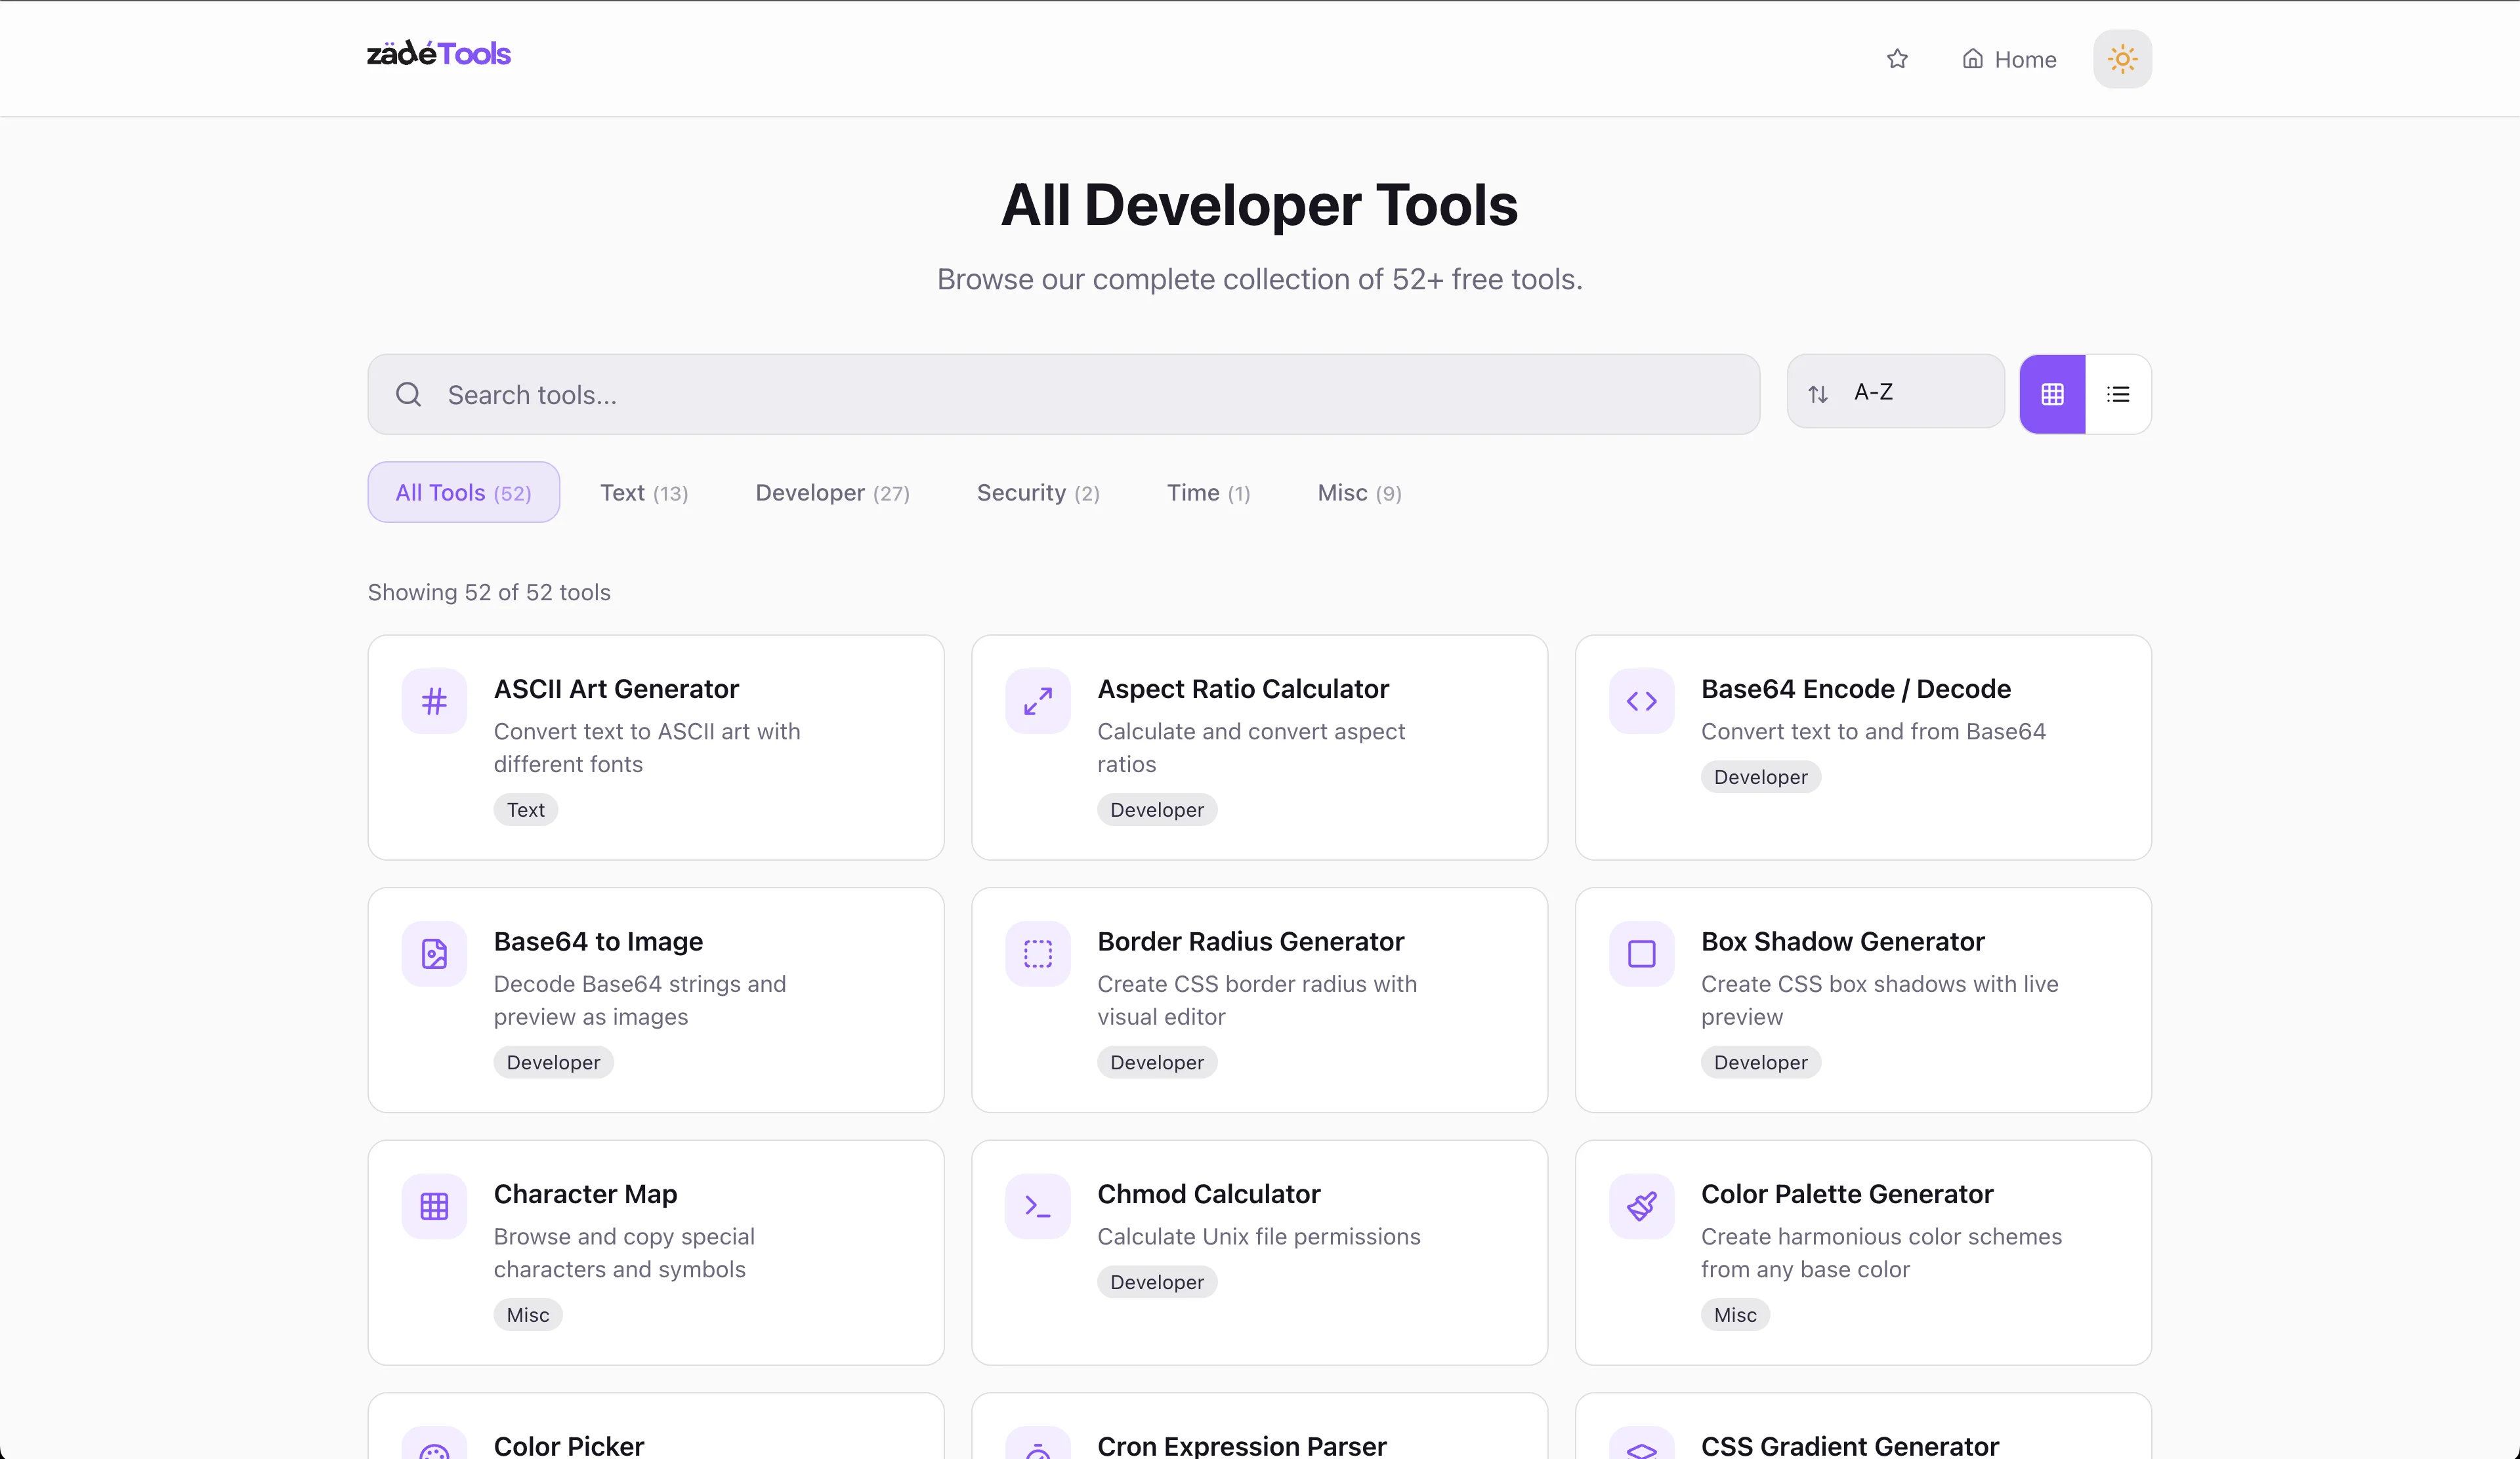The width and height of the screenshot is (2520, 1459).
Task: Click Developer tag on Base64 to Image card
Action: (x=553, y=1062)
